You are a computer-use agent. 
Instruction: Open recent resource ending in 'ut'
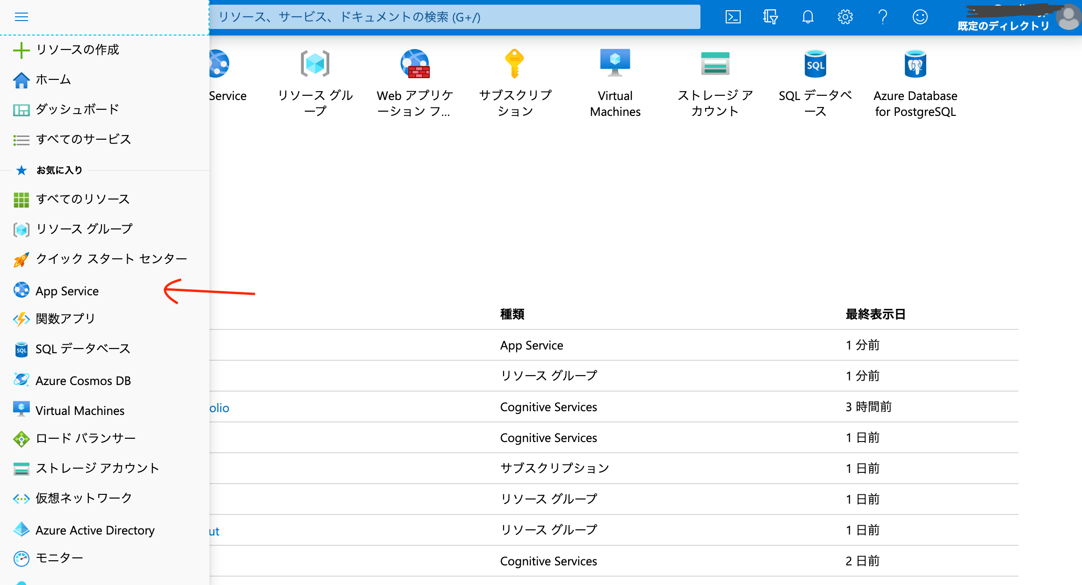click(x=214, y=531)
